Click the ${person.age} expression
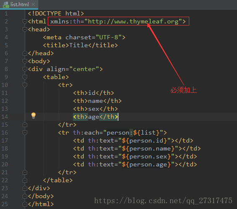 [146, 165]
